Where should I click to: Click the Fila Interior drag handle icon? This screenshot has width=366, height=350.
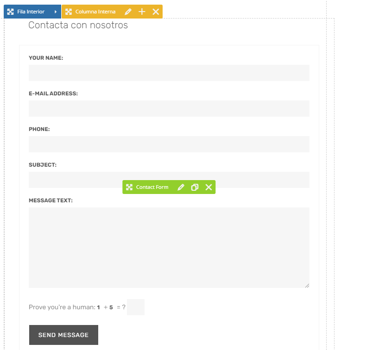tap(11, 12)
